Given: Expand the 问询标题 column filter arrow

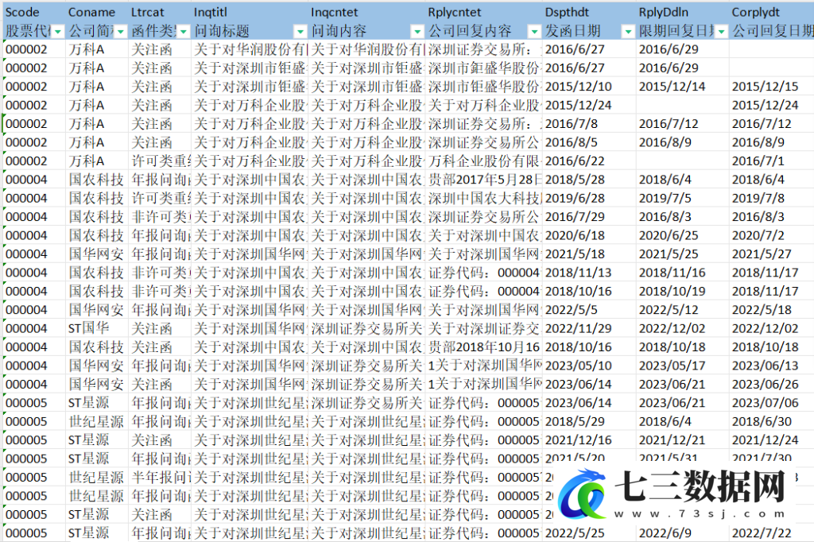Looking at the screenshot, I should 300,32.
